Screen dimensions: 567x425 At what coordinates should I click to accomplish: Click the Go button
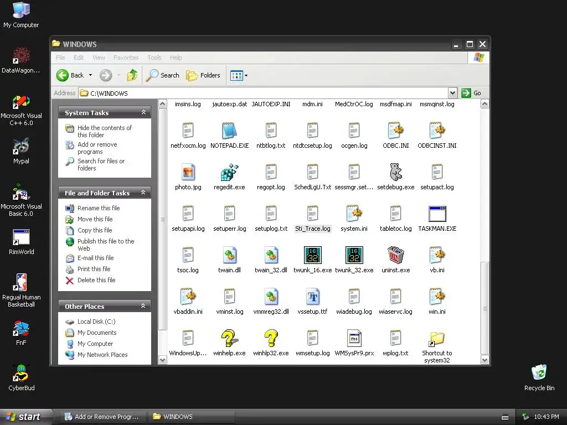(471, 93)
